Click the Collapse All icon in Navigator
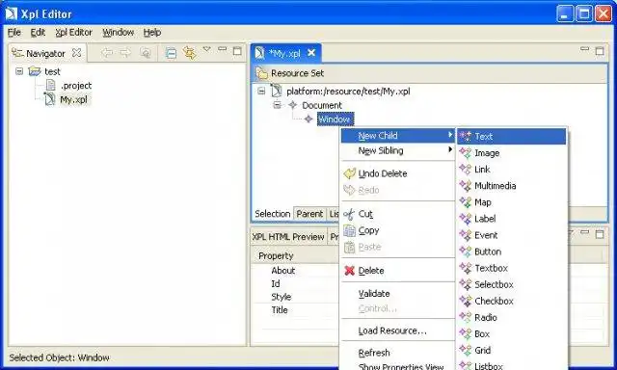This screenshot has height=370, width=617. (171, 53)
